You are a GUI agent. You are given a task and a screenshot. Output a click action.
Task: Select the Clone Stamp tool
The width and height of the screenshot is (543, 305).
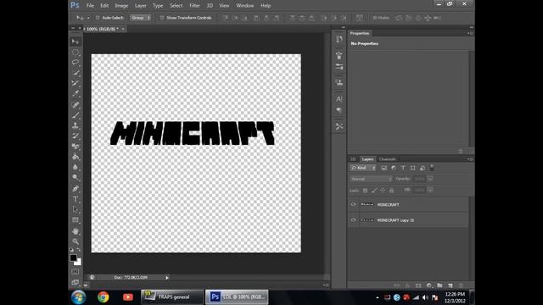[x=76, y=125]
